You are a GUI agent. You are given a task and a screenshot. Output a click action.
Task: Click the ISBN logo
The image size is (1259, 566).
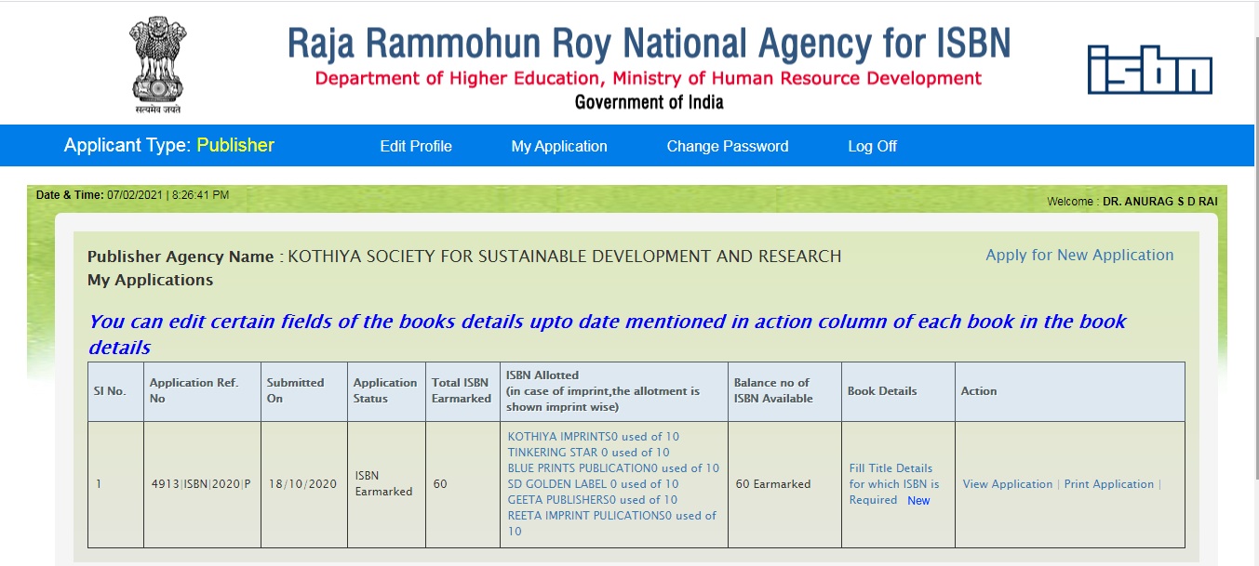coord(1150,70)
